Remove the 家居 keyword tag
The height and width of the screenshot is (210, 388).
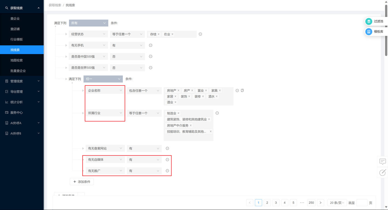click(x=175, y=97)
